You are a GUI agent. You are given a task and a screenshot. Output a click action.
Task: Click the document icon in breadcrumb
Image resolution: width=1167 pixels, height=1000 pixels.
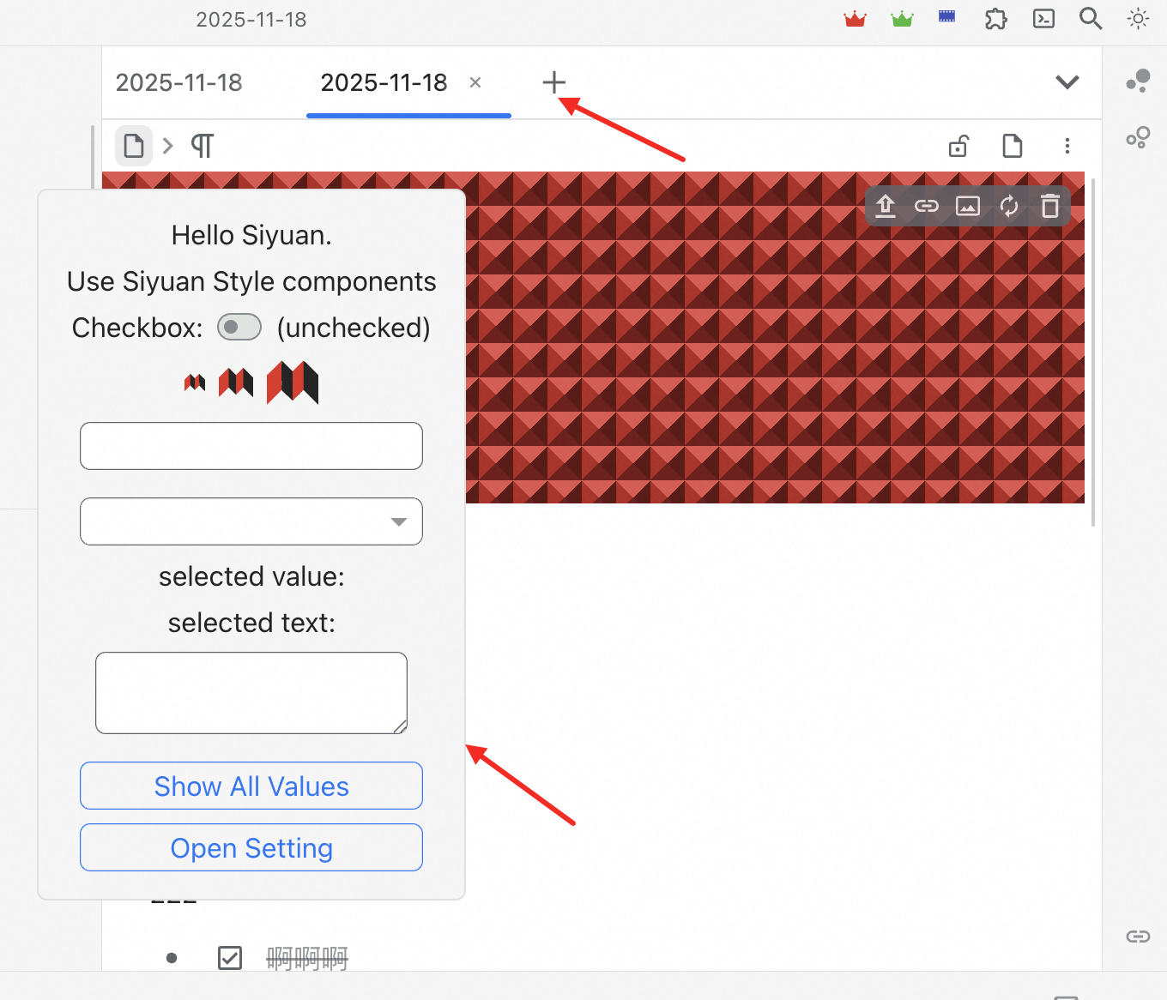pyautogui.click(x=134, y=146)
